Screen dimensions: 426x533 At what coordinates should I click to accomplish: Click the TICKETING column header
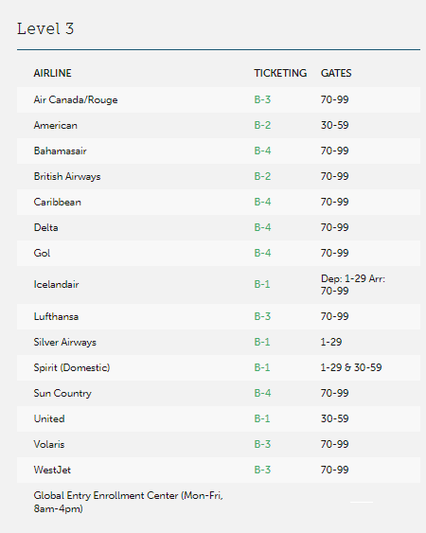[280, 73]
